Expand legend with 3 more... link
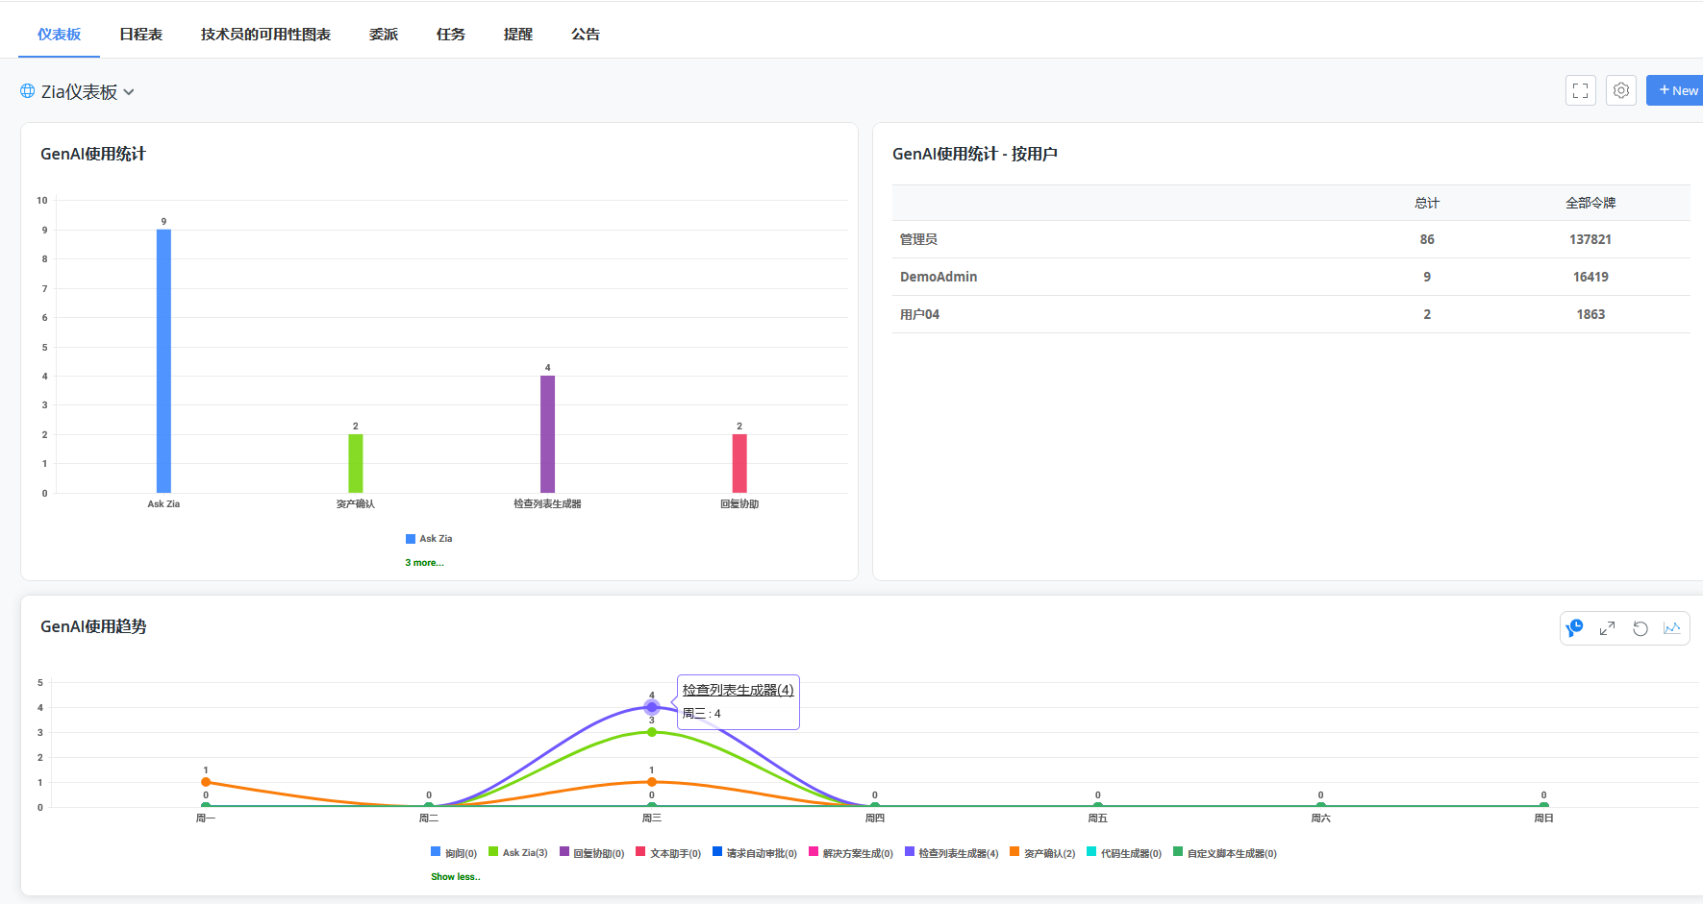This screenshot has height=904, width=1703. [x=424, y=563]
